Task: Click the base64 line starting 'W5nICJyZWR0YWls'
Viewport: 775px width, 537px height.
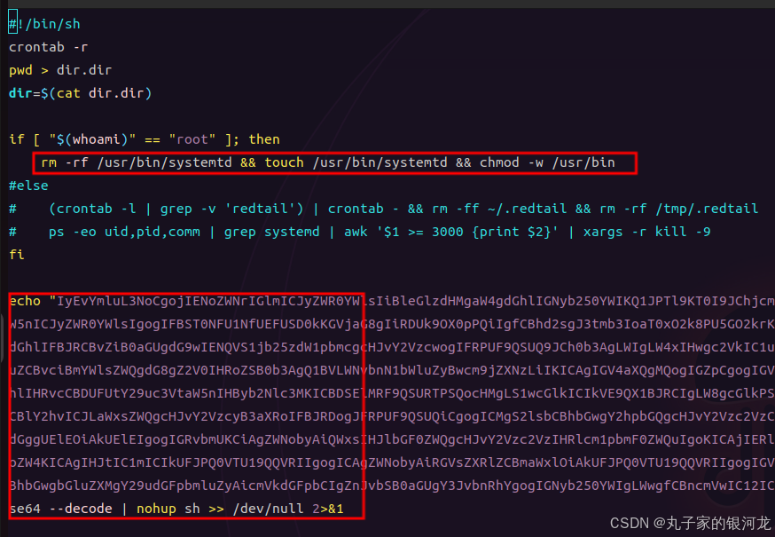Action: [391, 324]
